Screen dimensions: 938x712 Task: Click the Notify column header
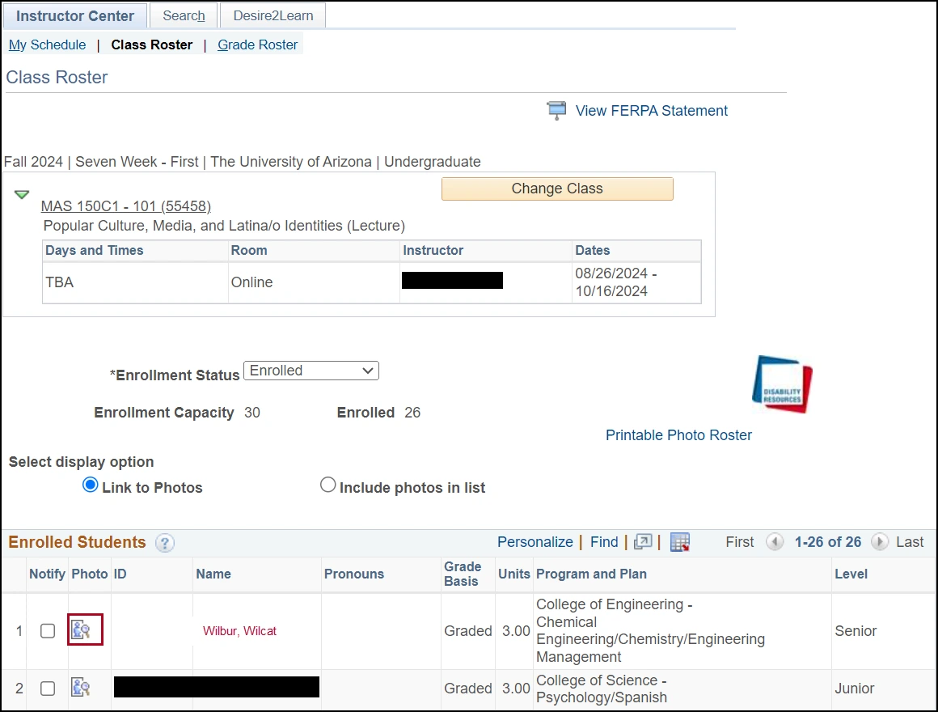click(x=47, y=574)
